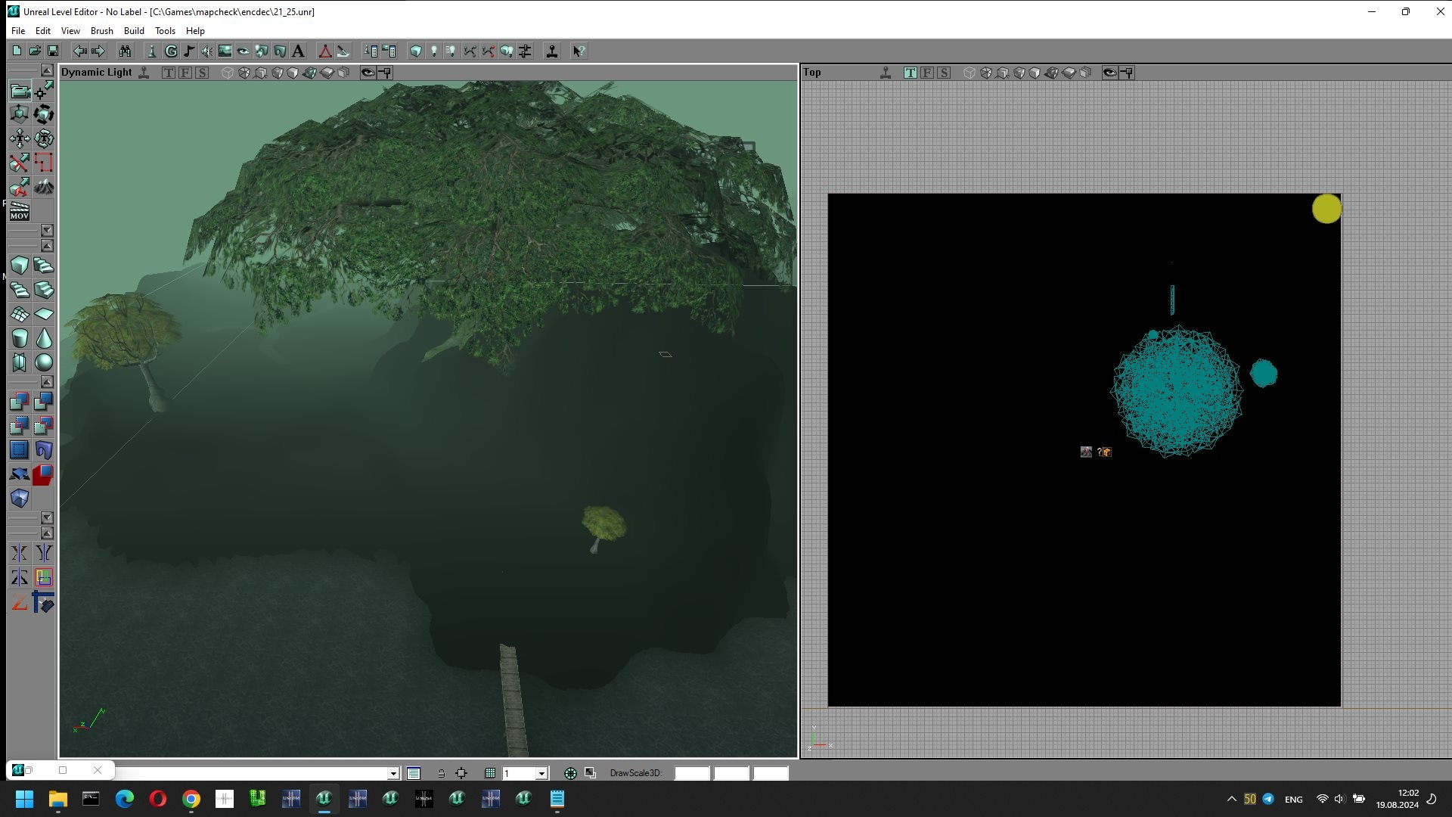Image resolution: width=1452 pixels, height=817 pixels.
Task: Open the grid size dropdown showing 1
Action: click(541, 773)
